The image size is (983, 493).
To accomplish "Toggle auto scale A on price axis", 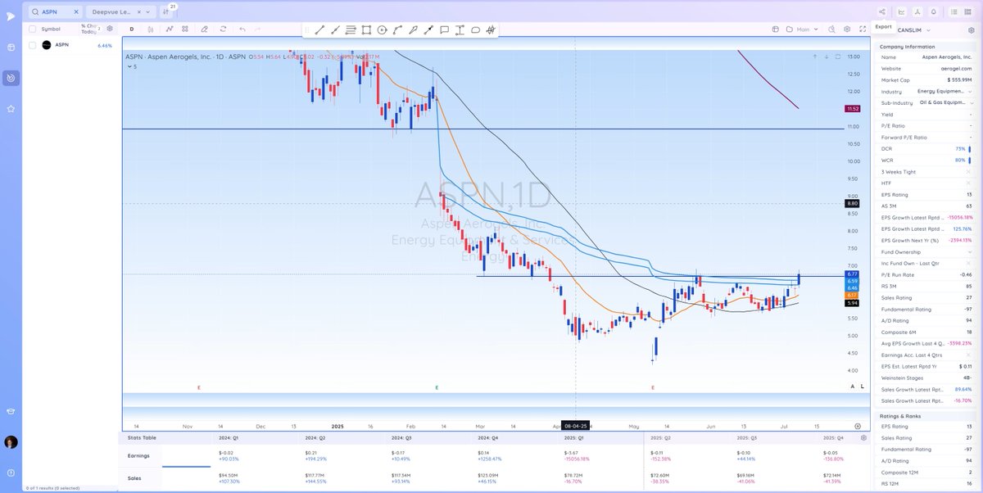I will [853, 387].
